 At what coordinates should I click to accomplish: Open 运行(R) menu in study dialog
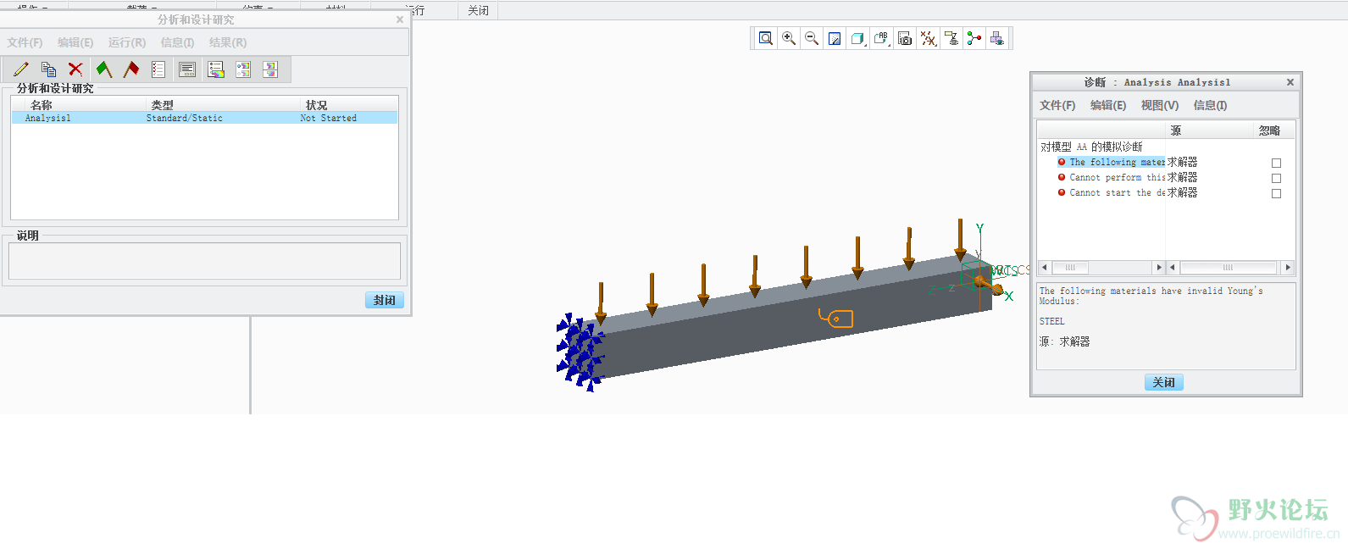[x=127, y=42]
